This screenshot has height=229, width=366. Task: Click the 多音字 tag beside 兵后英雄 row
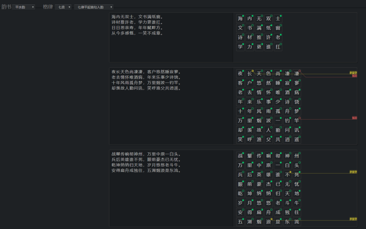[x=353, y=172]
